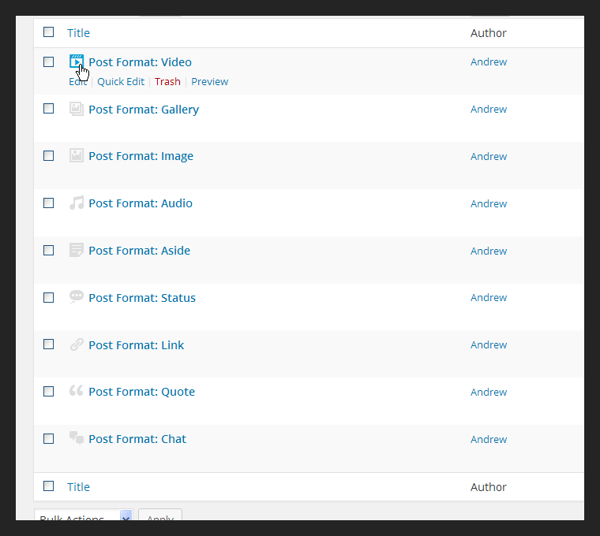This screenshot has height=536, width=600.
Task: Click the Quote marks icon
Action: (77, 391)
